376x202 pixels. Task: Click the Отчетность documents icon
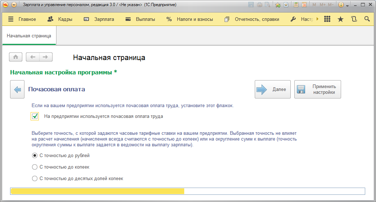point(227,19)
